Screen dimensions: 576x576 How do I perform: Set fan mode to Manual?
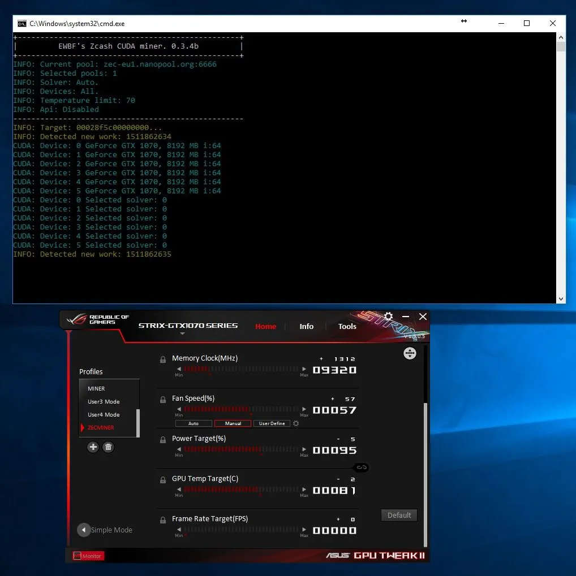[233, 423]
